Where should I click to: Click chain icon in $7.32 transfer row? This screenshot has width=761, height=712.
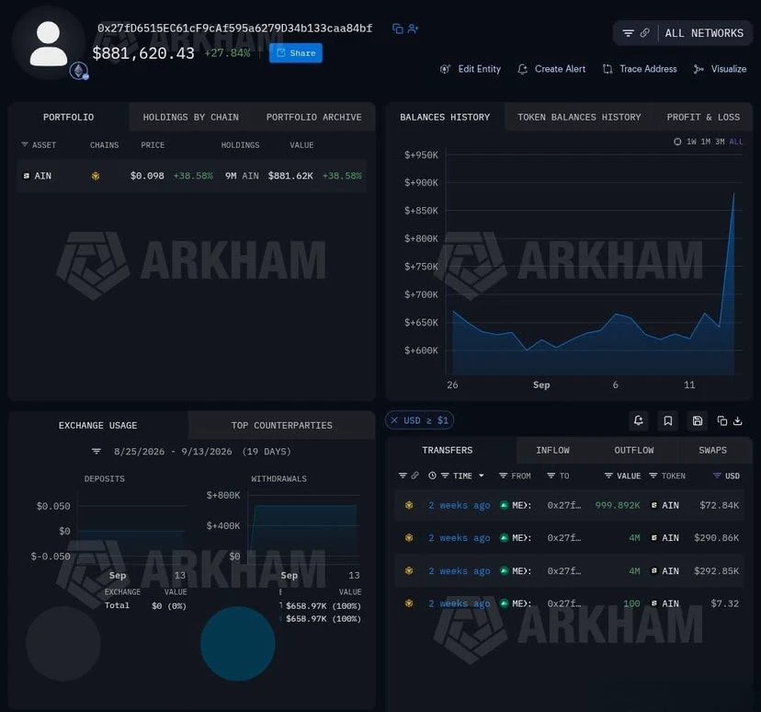[409, 603]
